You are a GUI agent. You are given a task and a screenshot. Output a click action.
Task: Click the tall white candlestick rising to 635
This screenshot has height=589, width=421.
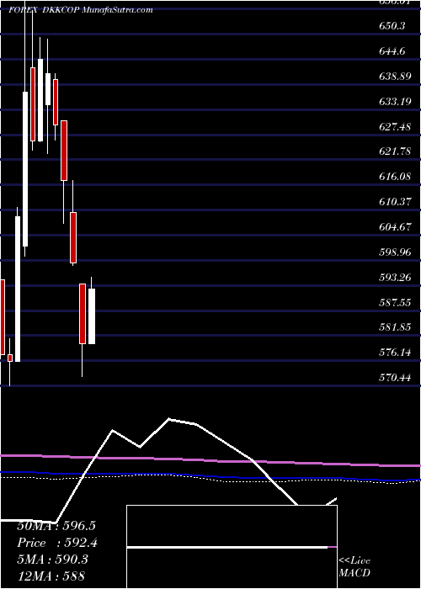tap(25, 169)
